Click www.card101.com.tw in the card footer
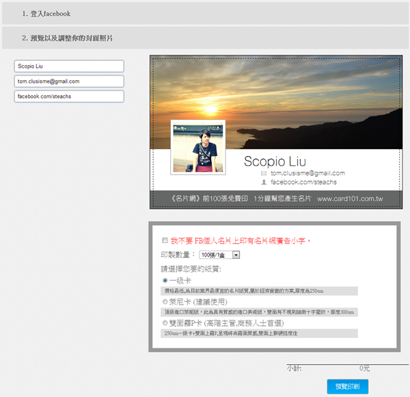This screenshot has height=397, width=410. pos(349,199)
